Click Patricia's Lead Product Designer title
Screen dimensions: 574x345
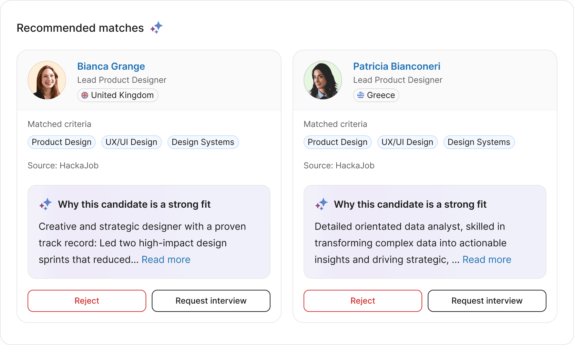click(x=398, y=80)
